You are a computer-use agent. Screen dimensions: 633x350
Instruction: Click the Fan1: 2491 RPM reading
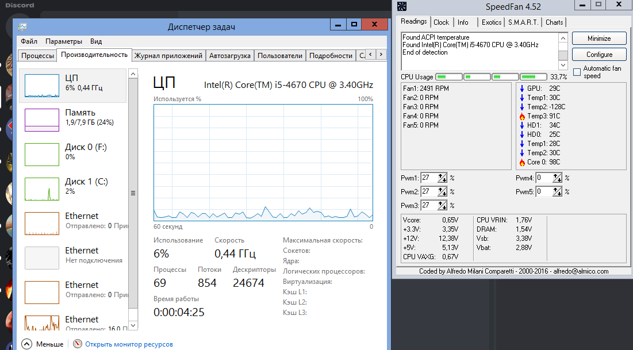pos(425,89)
